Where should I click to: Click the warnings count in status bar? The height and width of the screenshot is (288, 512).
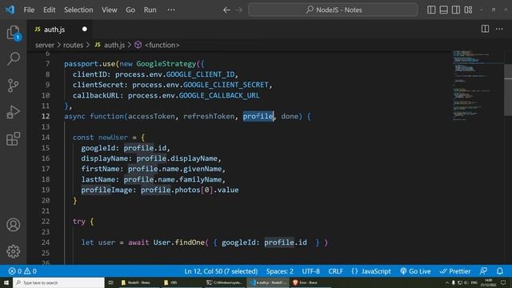pyautogui.click(x=30, y=271)
